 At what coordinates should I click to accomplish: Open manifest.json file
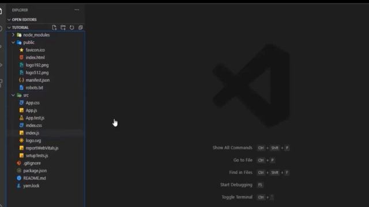[x=37, y=80]
